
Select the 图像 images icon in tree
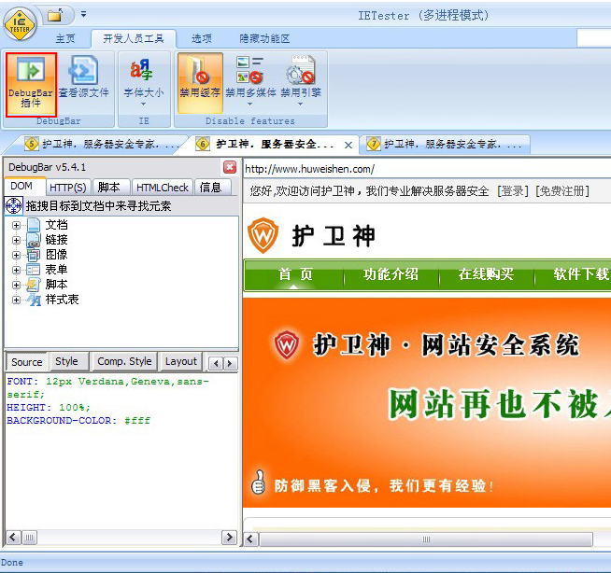point(34,255)
